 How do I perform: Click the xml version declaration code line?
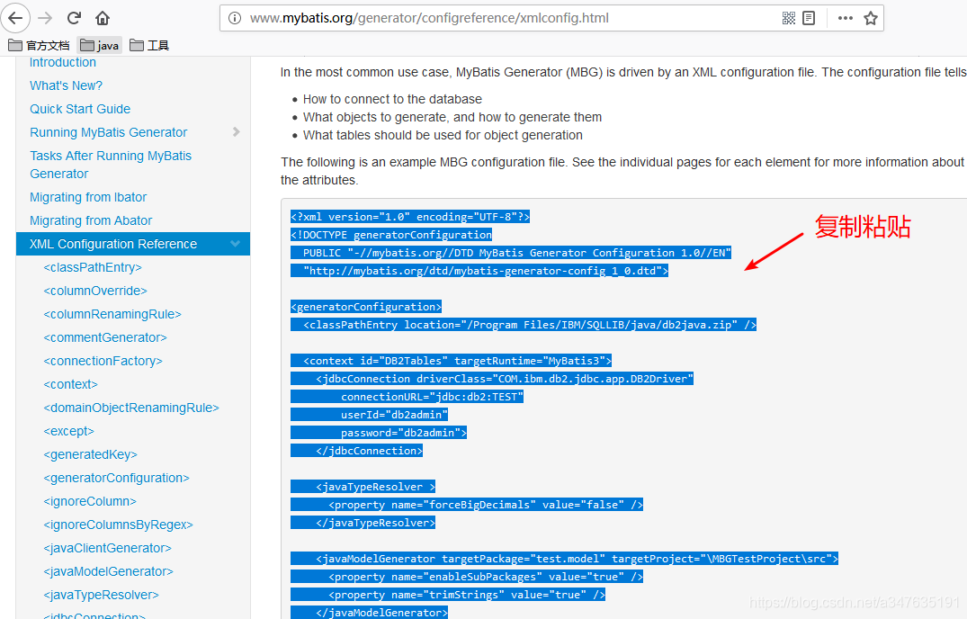pyautogui.click(x=410, y=217)
